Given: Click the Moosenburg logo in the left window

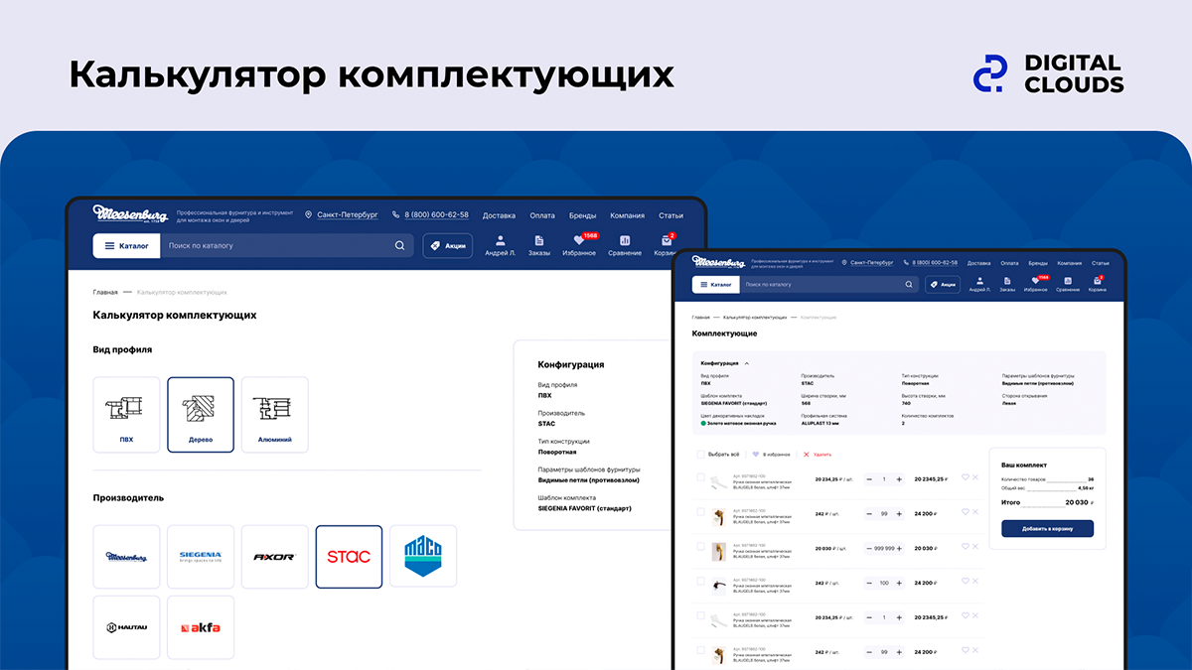Looking at the screenshot, I should coord(130,214).
